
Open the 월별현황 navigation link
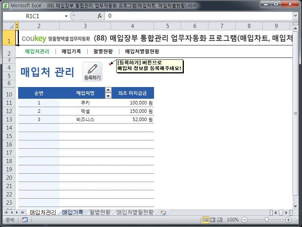(103, 51)
